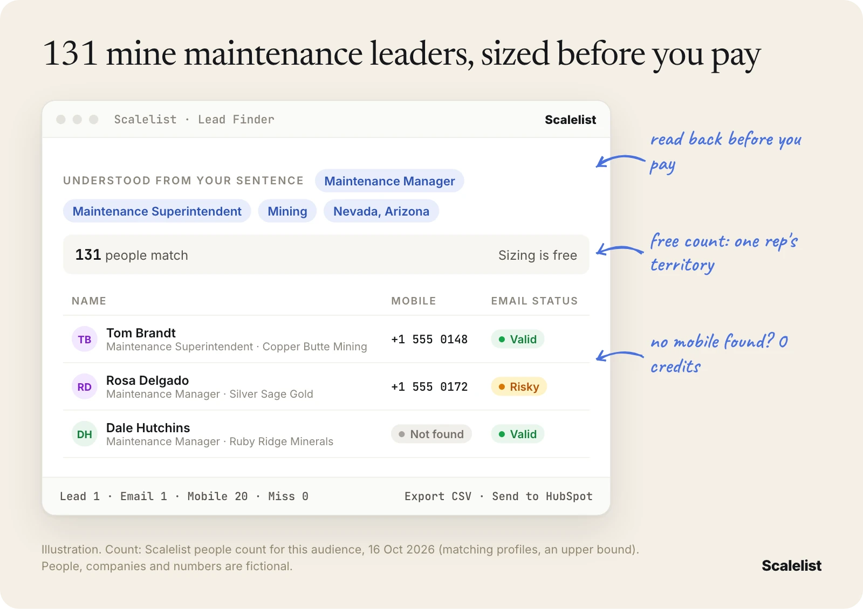The width and height of the screenshot is (863, 609).
Task: Click the first gray window control dot
Action: pos(61,119)
